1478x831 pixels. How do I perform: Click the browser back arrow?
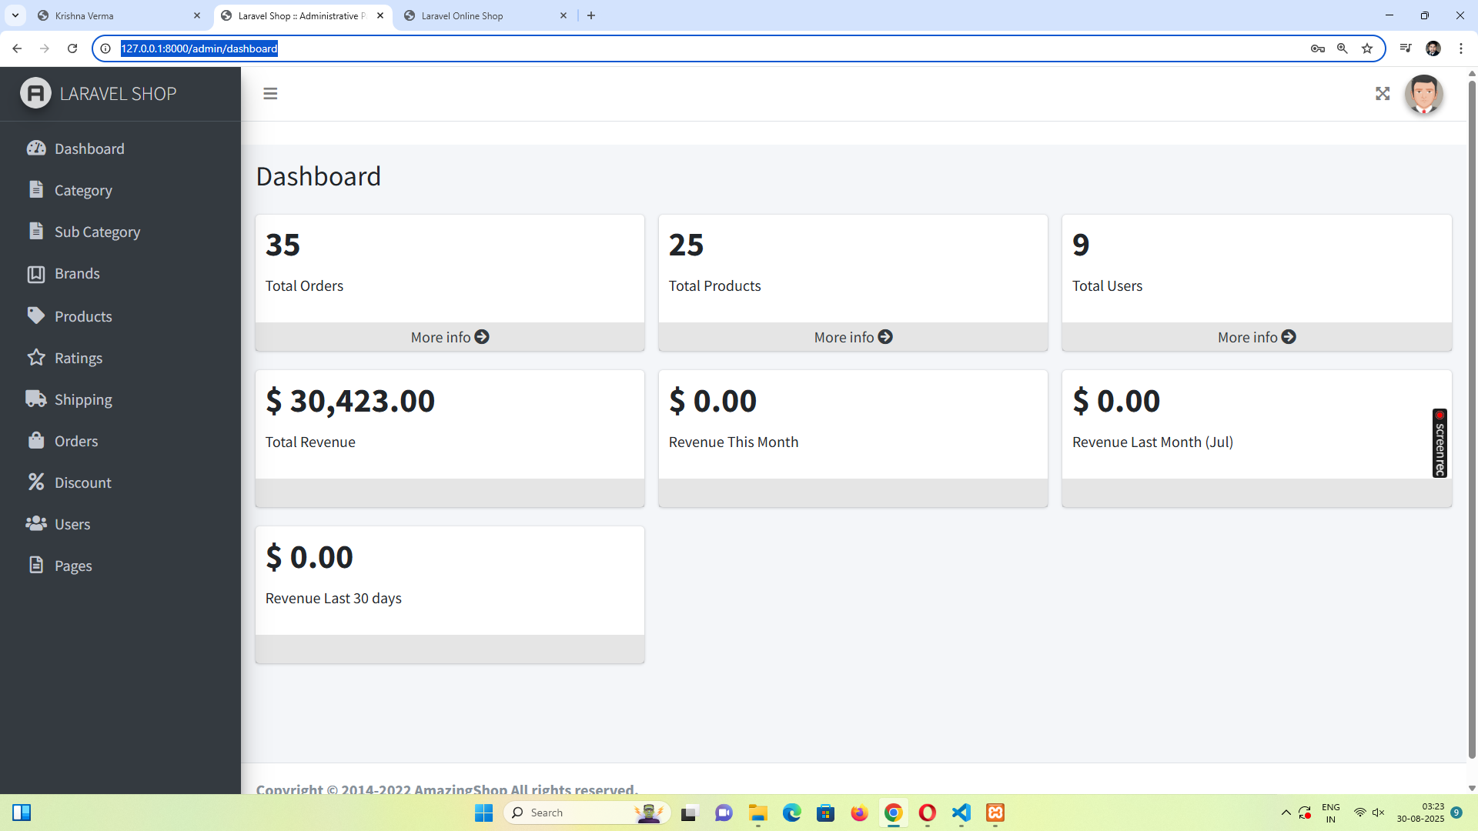point(17,48)
